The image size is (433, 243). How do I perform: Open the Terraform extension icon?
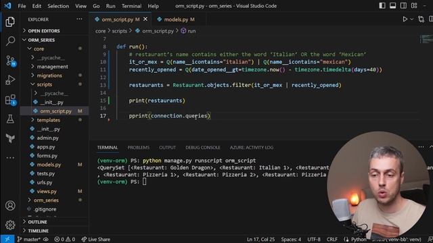point(10,138)
